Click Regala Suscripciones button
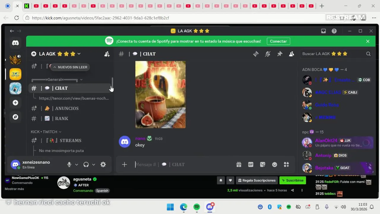 point(257,180)
